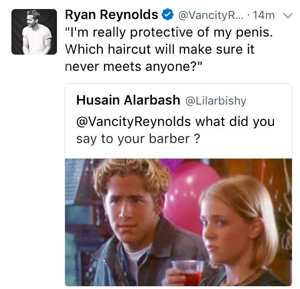Click the 14m timestamp
This screenshot has height=289, width=300.
click(264, 15)
